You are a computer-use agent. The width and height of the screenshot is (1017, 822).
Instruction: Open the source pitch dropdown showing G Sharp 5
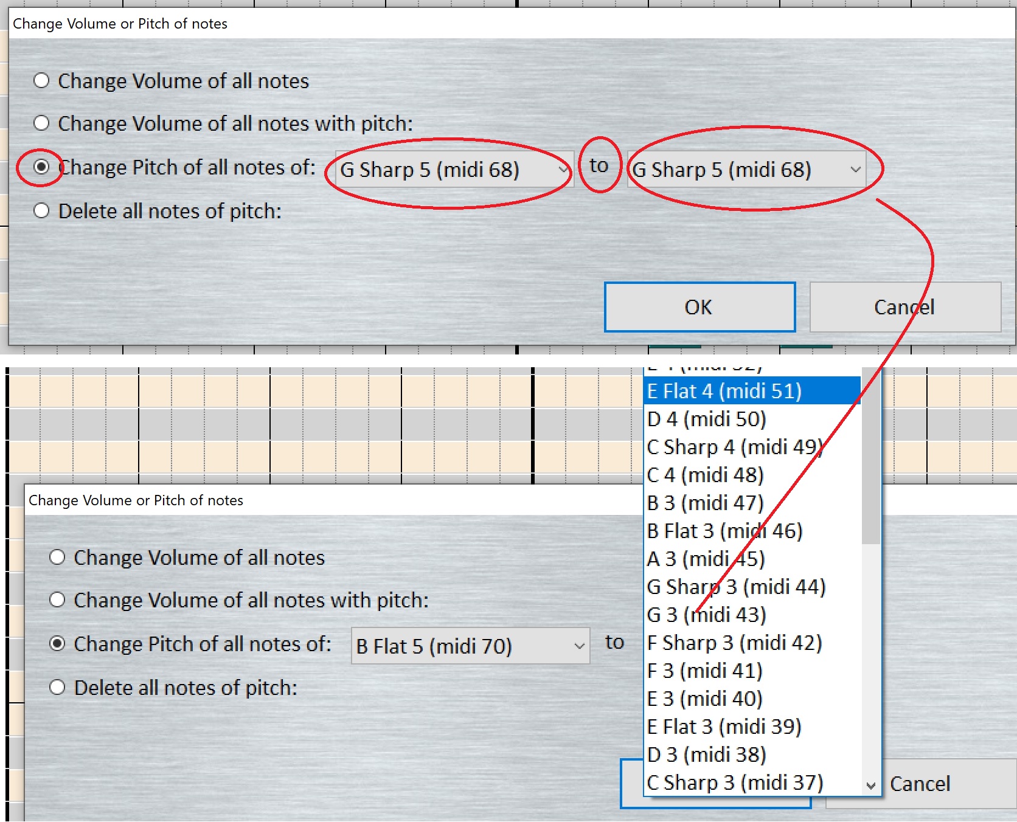coord(453,170)
